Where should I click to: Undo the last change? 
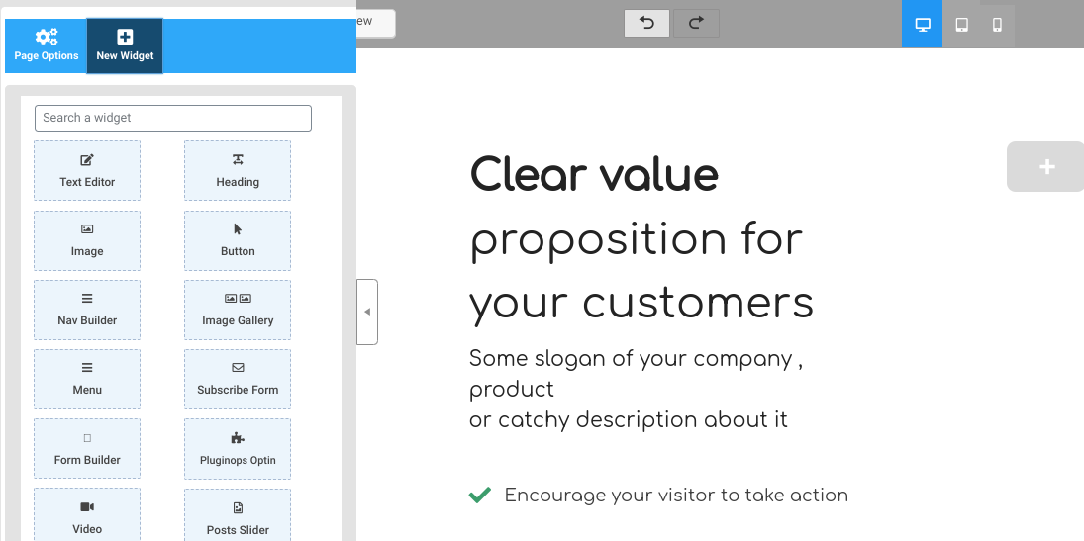[647, 24]
